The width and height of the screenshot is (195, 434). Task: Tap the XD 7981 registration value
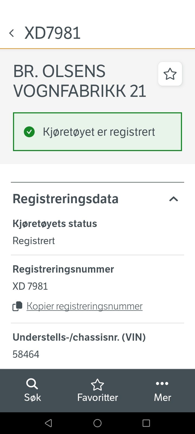pos(30,286)
